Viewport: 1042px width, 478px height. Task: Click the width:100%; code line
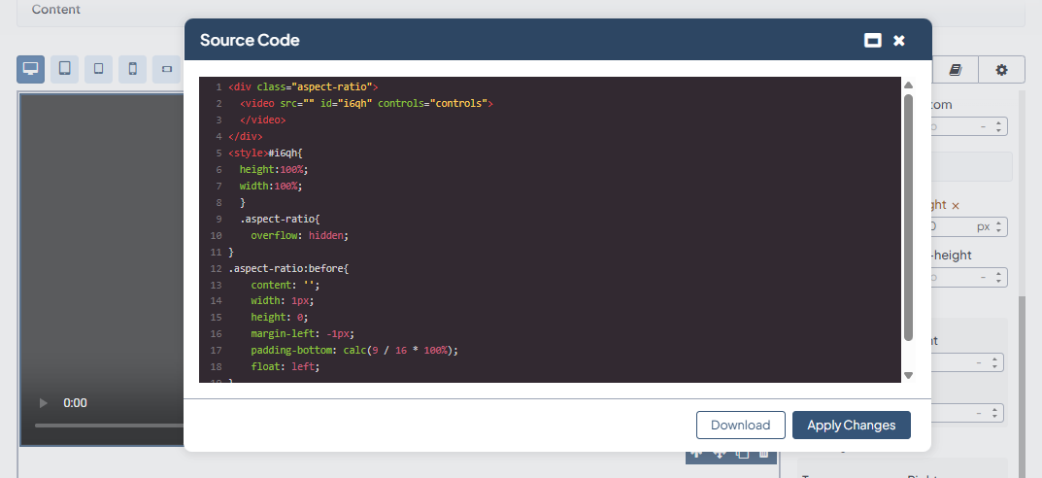coord(271,187)
